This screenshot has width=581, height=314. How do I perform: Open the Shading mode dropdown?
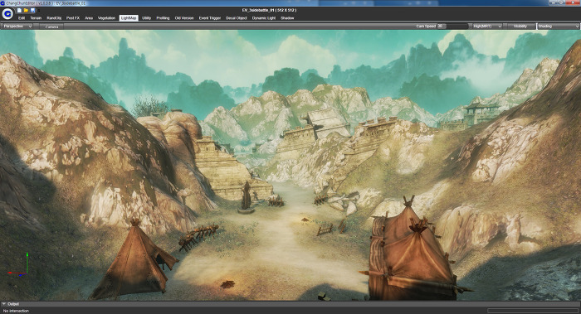point(558,27)
